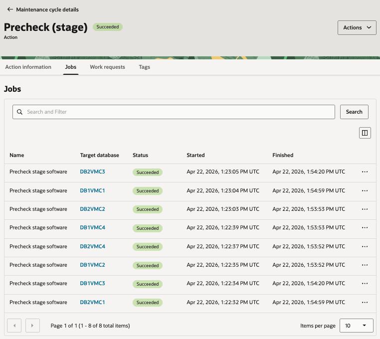Go to previous page arrow

tap(14, 326)
